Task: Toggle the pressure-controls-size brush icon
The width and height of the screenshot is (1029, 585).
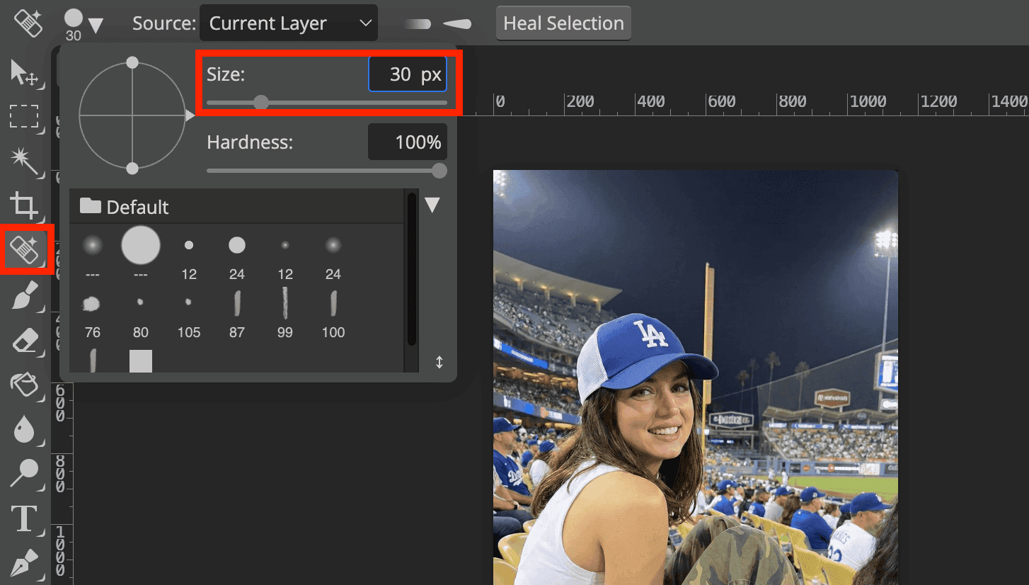Action: pos(458,23)
